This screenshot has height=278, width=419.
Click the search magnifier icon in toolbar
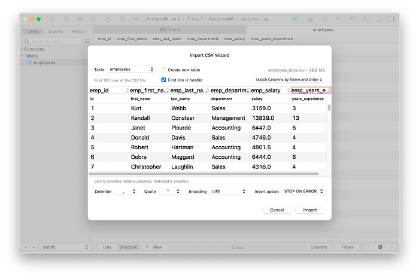click(339, 19)
